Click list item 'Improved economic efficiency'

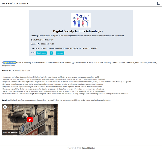pos(66,82)
